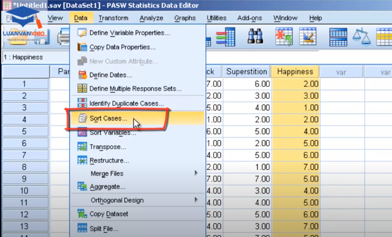
Task: Click the printer icon in toolbar
Action: point(64,37)
